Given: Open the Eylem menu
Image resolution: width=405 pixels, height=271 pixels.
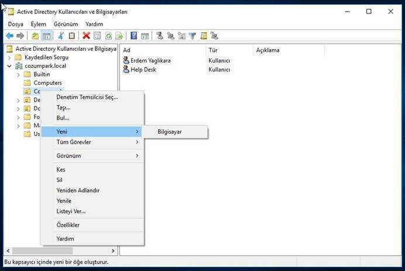Looking at the screenshot, I should [39, 24].
